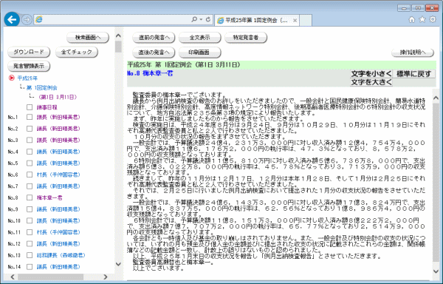Click the 全文表示 button

(x=200, y=37)
